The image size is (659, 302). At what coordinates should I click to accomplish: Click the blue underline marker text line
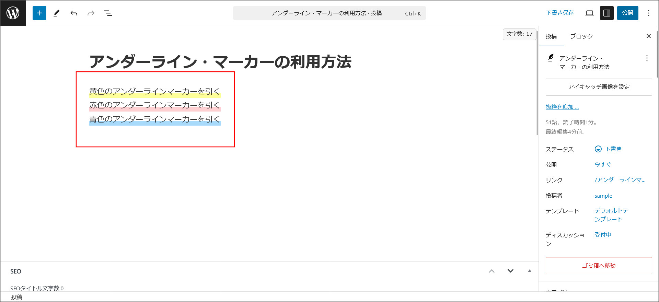(155, 119)
